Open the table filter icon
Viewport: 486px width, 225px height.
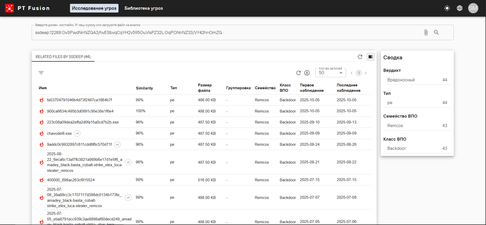41,73
